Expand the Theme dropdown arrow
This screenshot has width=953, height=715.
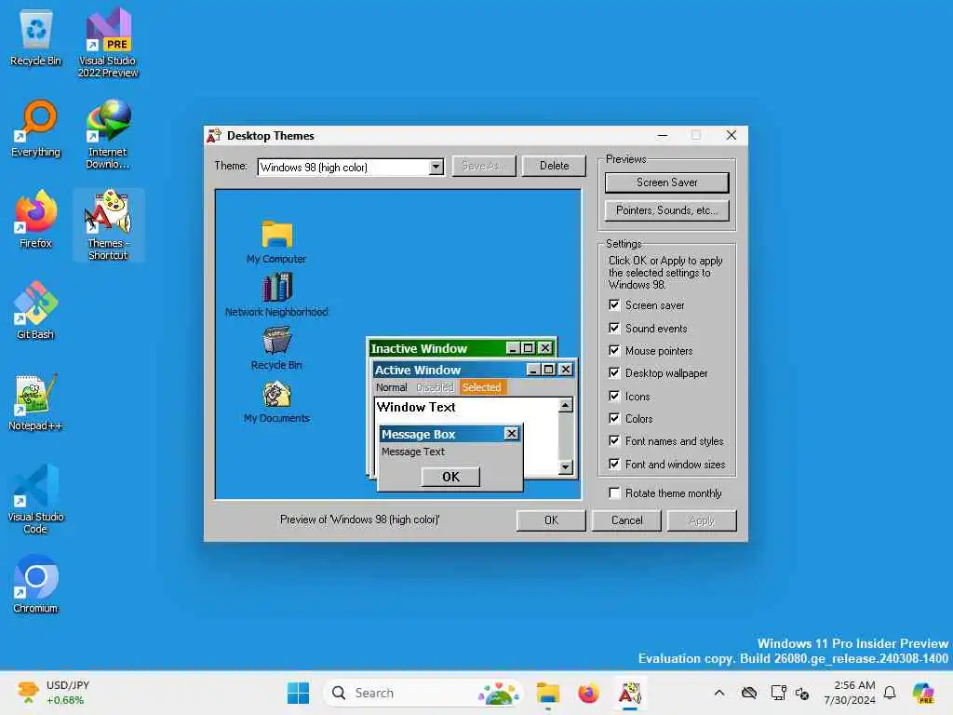click(x=436, y=167)
